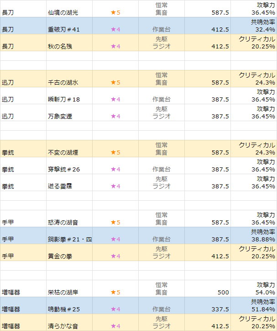Select the cell 清らかな音
Image resolution: width=277 pixels, height=331 pixels.
pos(69,322)
